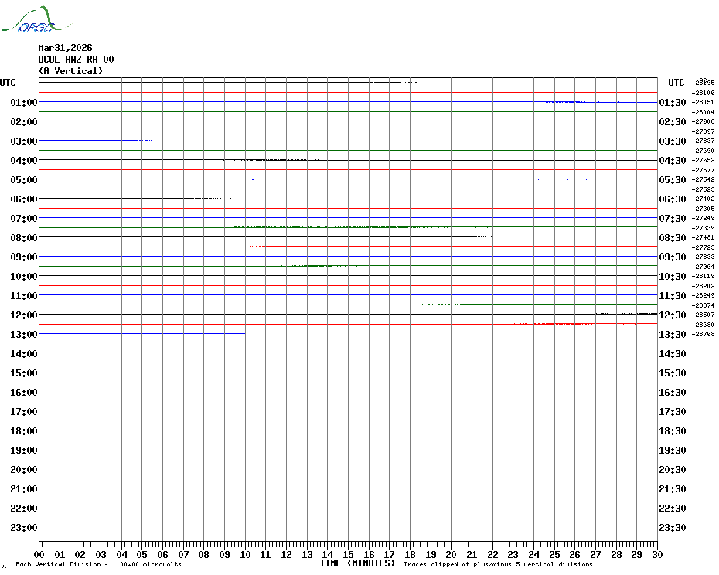Click minute 10 on the bottom time axis

(245, 554)
